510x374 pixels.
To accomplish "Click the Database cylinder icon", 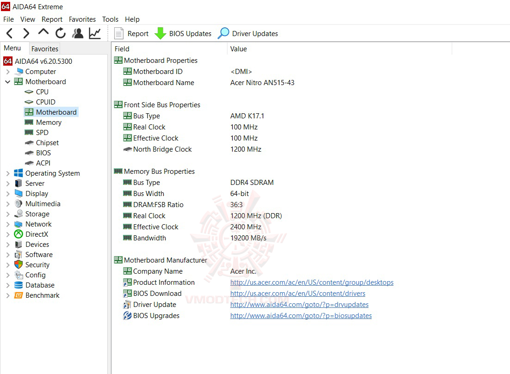I will (18, 285).
